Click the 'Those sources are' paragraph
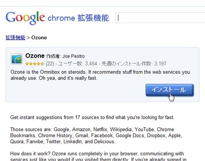The width and height of the screenshot is (205, 161). tap(96, 136)
